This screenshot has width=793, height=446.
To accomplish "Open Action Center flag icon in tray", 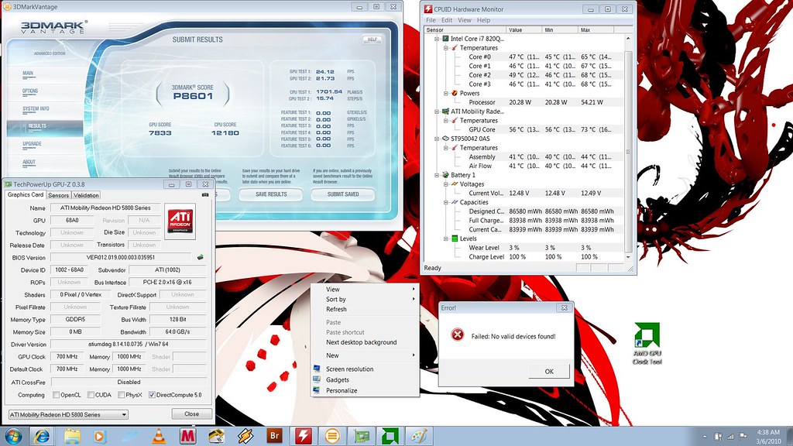I will coord(743,436).
